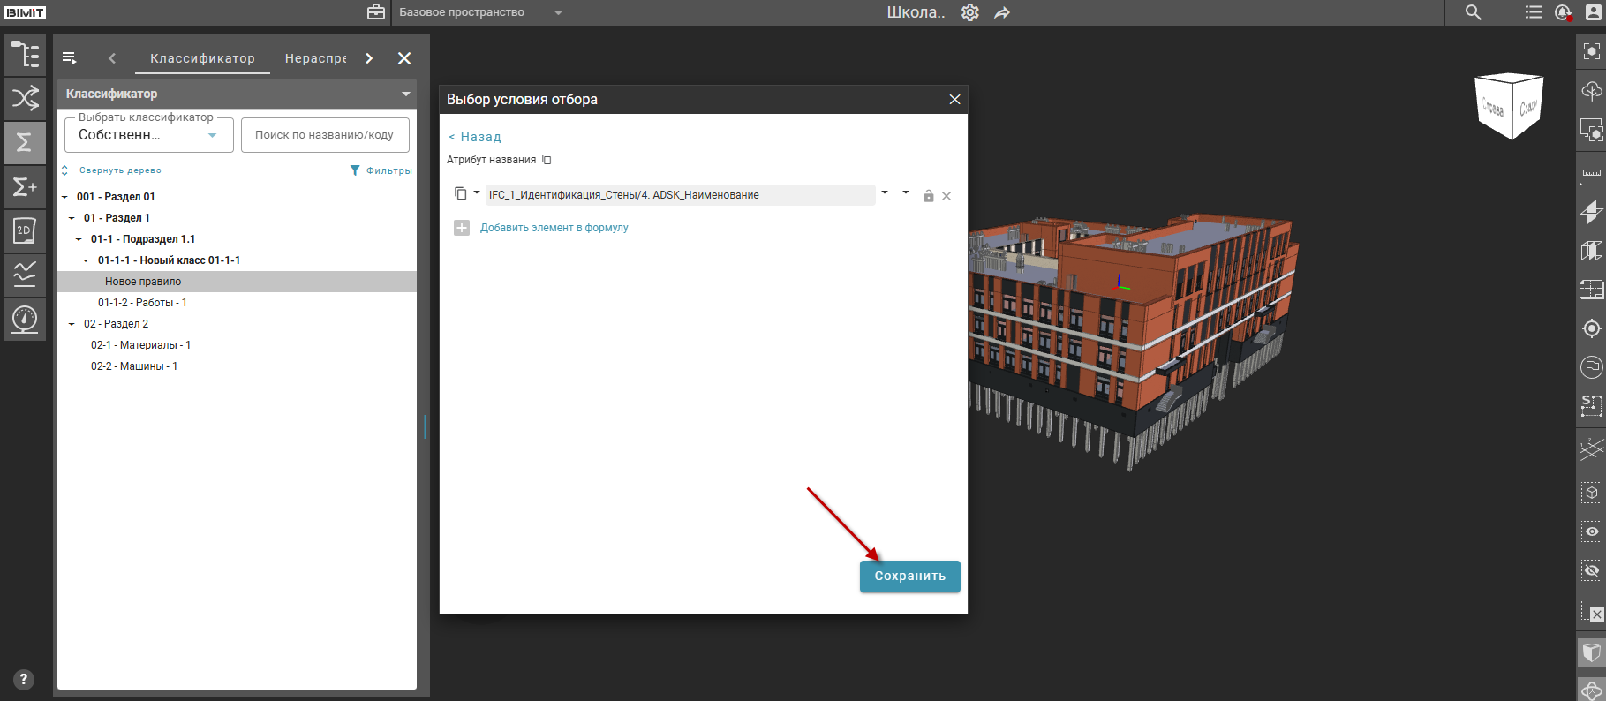The width and height of the screenshot is (1606, 701).
Task: Click 'Добавить элемент в формулу' link
Action: click(x=554, y=228)
